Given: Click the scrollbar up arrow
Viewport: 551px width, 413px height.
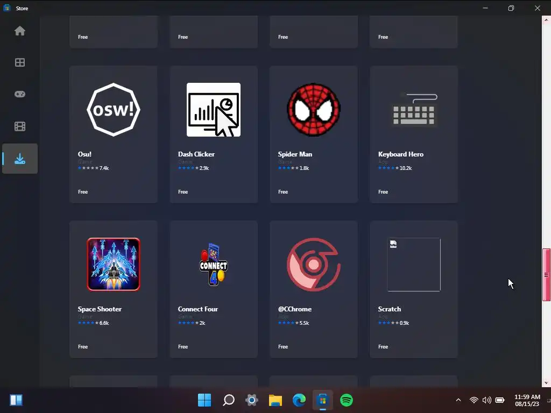Looking at the screenshot, I should 546,20.
